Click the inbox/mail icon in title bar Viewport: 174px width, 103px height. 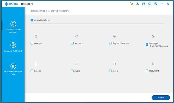143,4
